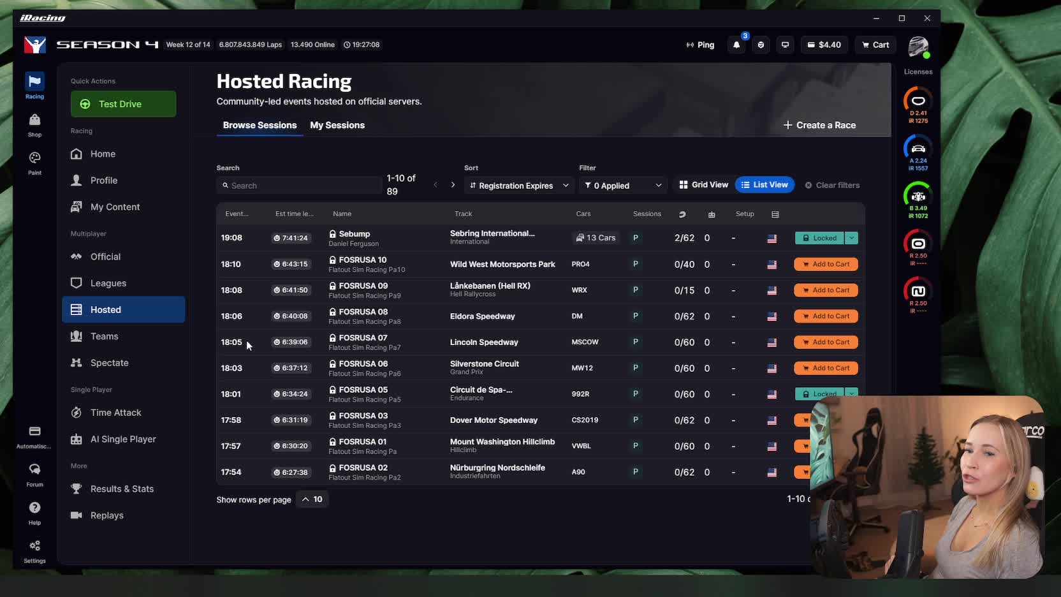Viewport: 1061px width, 597px height.
Task: Open the Automatic updates icon
Action: tap(34, 437)
